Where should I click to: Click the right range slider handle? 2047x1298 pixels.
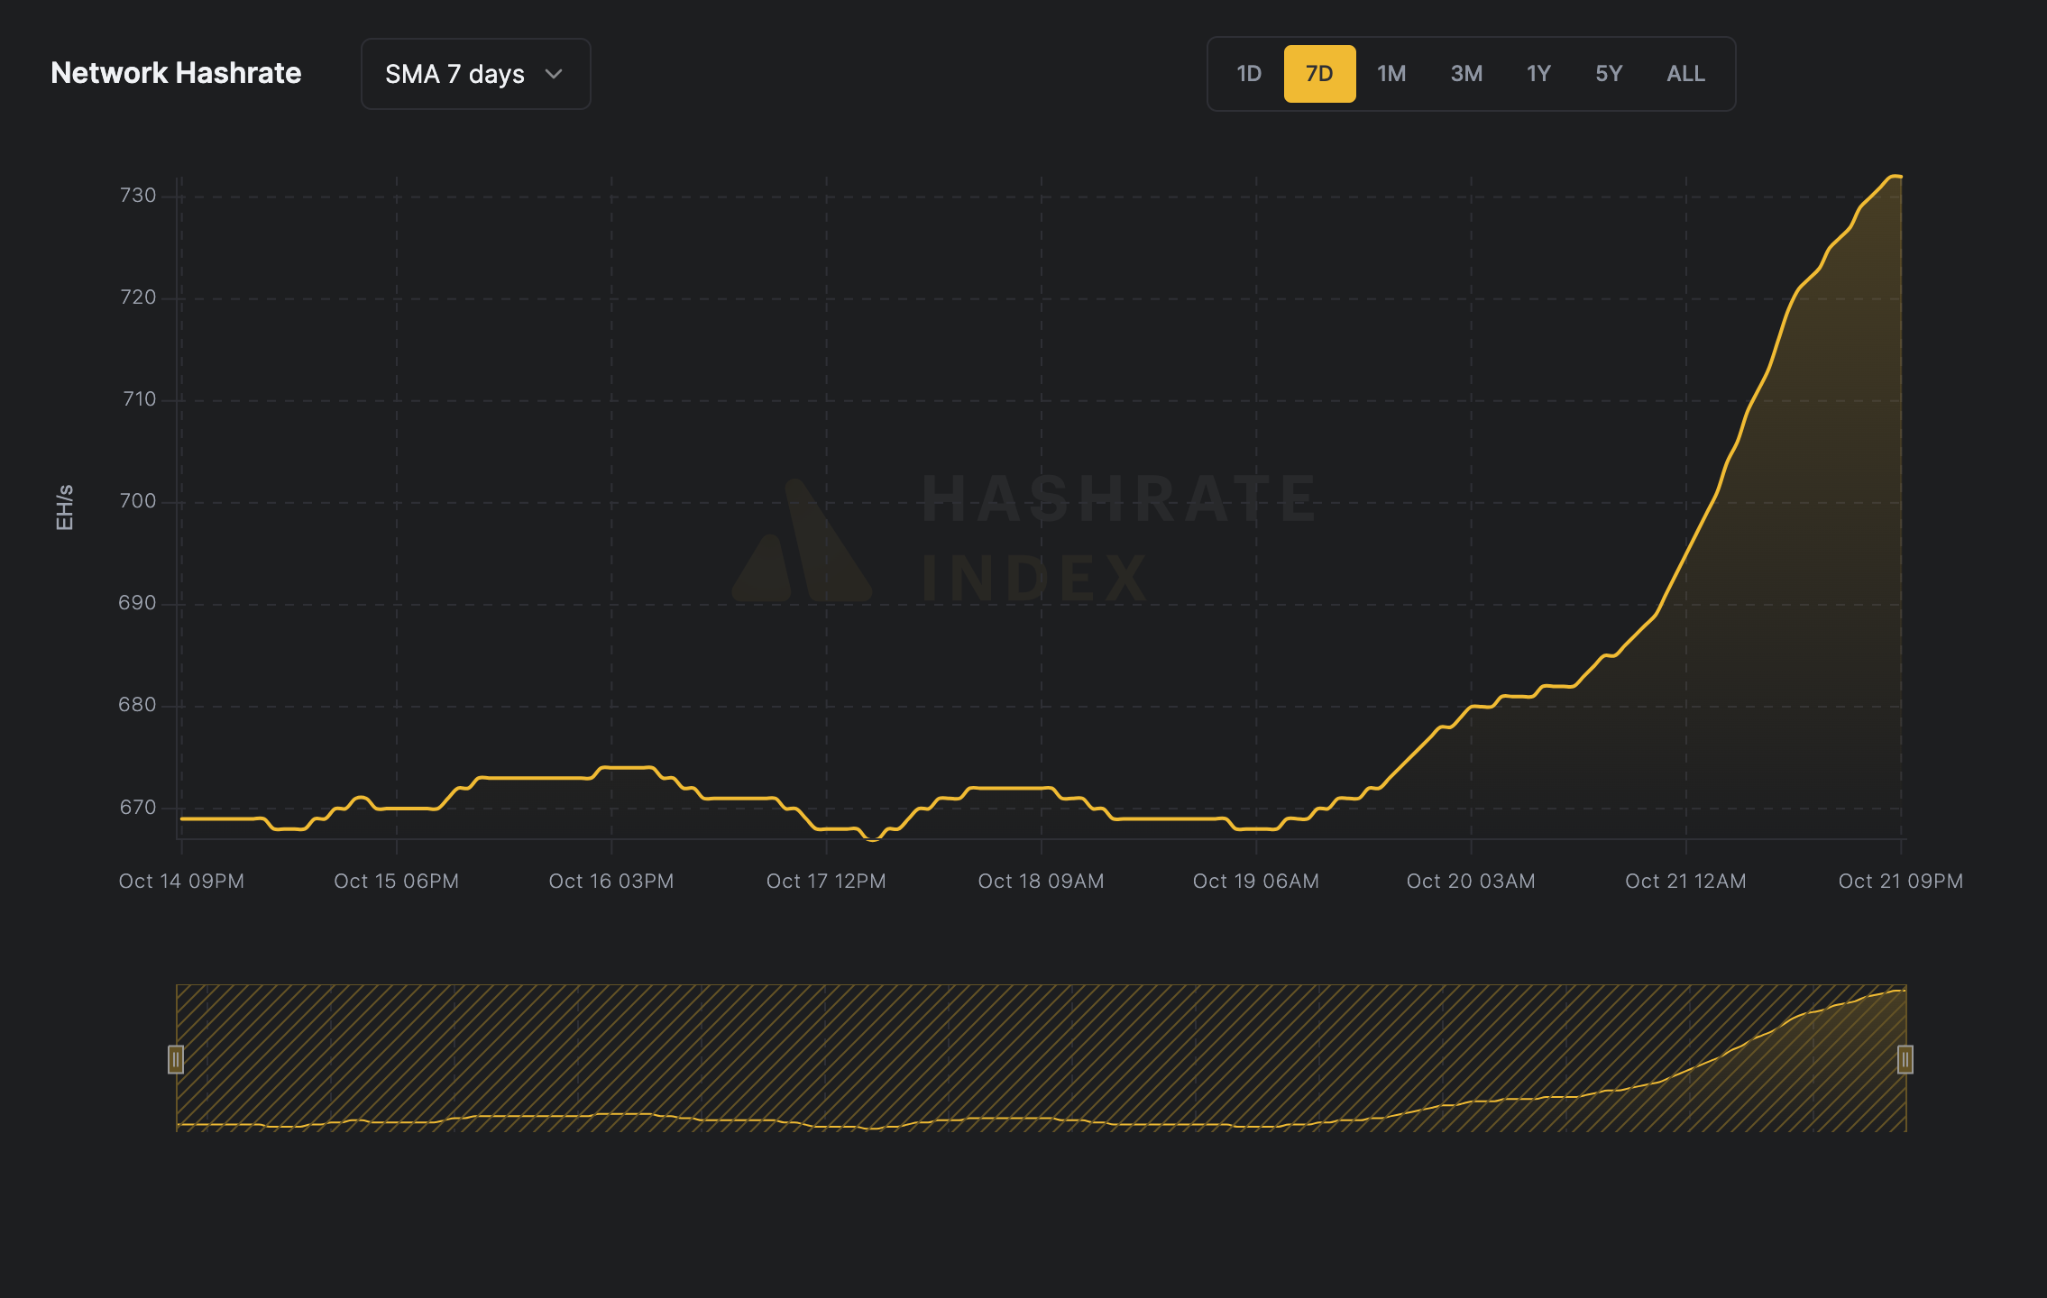coord(1904,1061)
